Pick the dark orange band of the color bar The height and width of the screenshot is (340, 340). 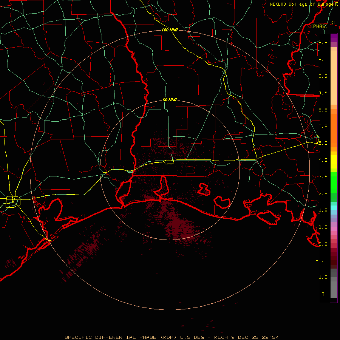(334, 131)
